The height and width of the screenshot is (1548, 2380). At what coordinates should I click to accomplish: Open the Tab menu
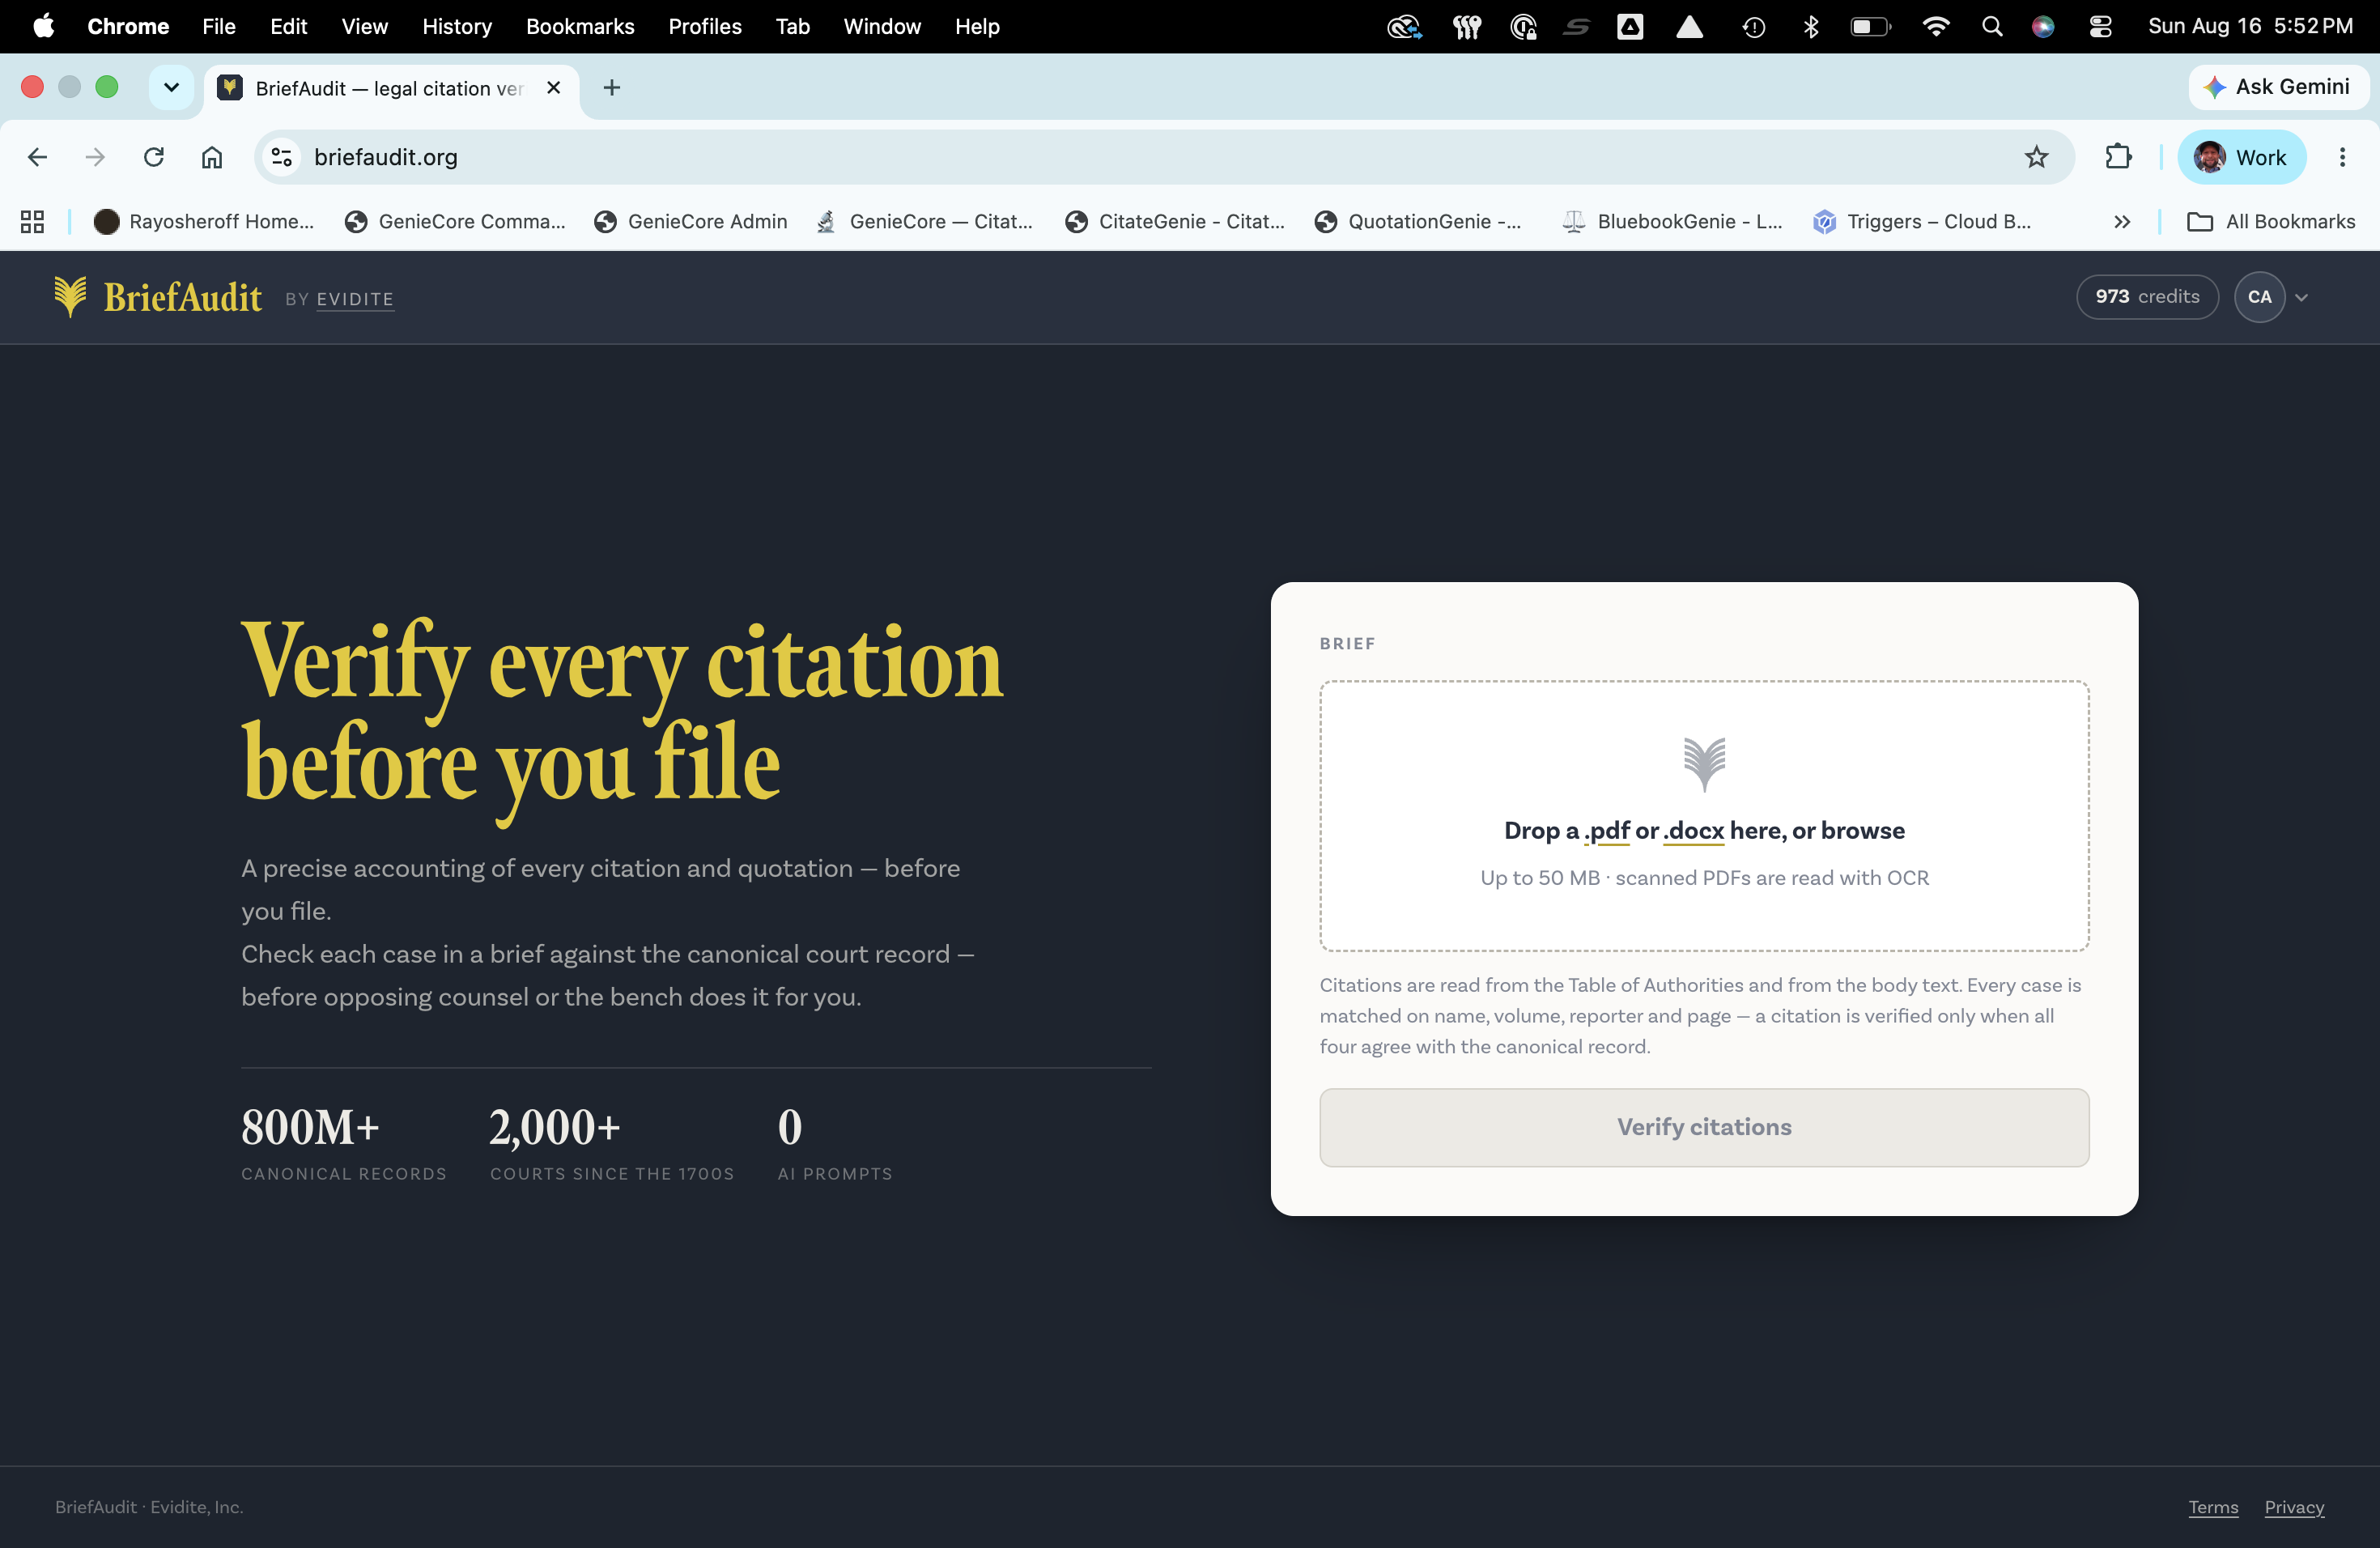tap(793, 26)
